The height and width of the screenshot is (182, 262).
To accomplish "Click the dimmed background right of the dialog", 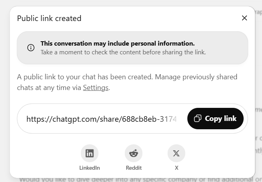I will 258,99.
